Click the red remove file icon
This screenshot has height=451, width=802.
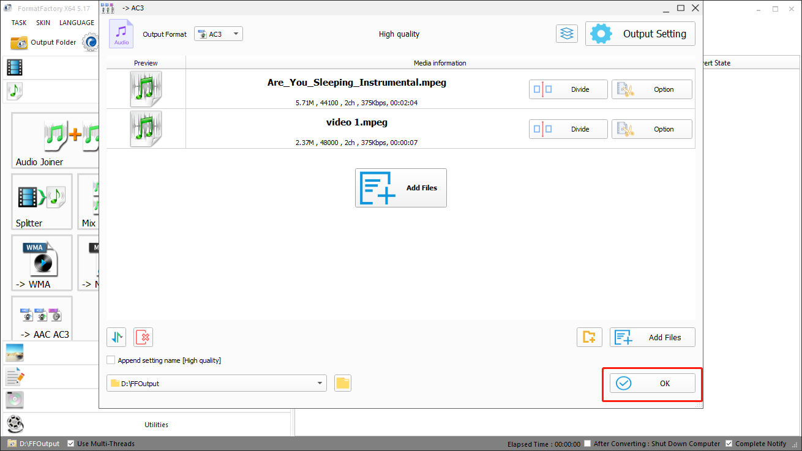[x=143, y=337]
